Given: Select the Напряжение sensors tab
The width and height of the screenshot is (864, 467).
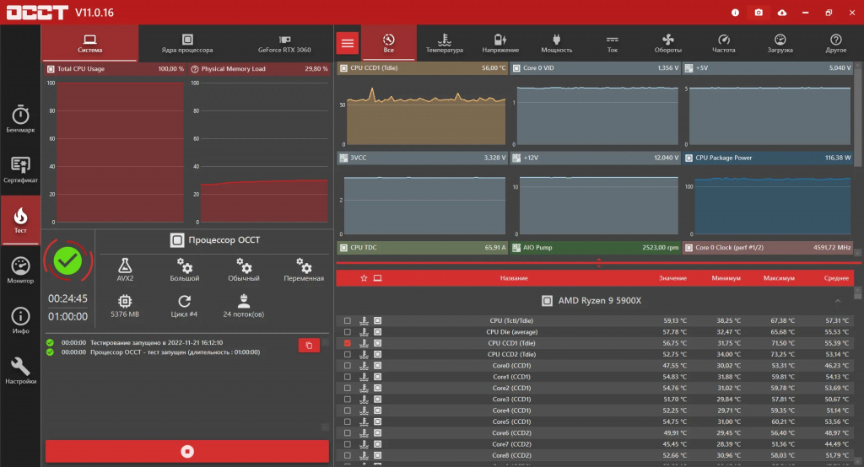Looking at the screenshot, I should point(500,43).
